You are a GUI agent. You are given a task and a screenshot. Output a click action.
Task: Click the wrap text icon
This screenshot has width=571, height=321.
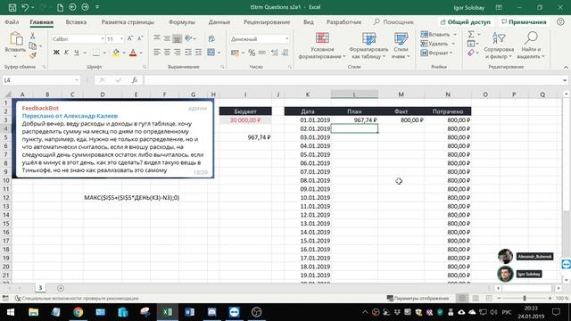pos(211,38)
